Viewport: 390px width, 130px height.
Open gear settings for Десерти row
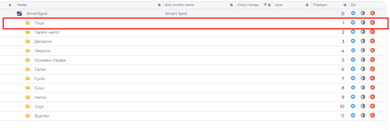point(363,41)
